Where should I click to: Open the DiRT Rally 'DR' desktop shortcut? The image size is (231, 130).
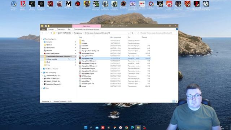point(160,4)
